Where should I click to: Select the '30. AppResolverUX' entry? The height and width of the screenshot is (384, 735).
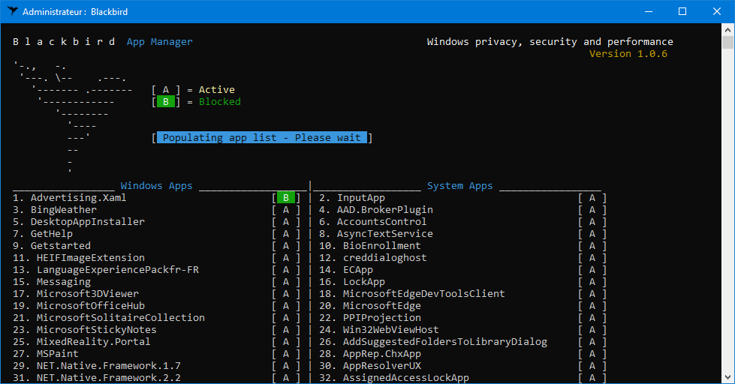point(370,366)
